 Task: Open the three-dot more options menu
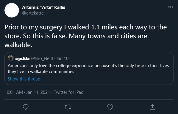pos(171,7)
